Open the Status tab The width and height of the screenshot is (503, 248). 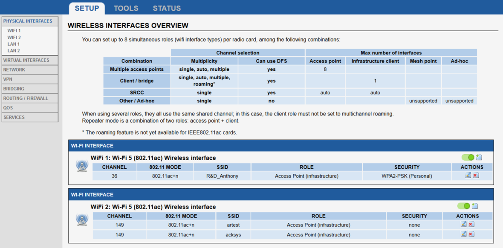click(x=167, y=8)
